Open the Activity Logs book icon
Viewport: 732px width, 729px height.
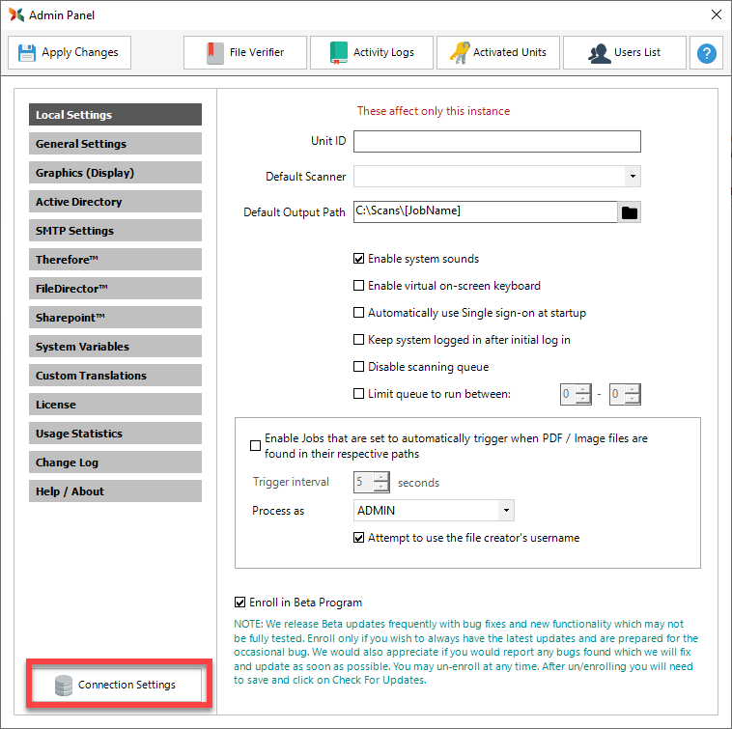(338, 53)
